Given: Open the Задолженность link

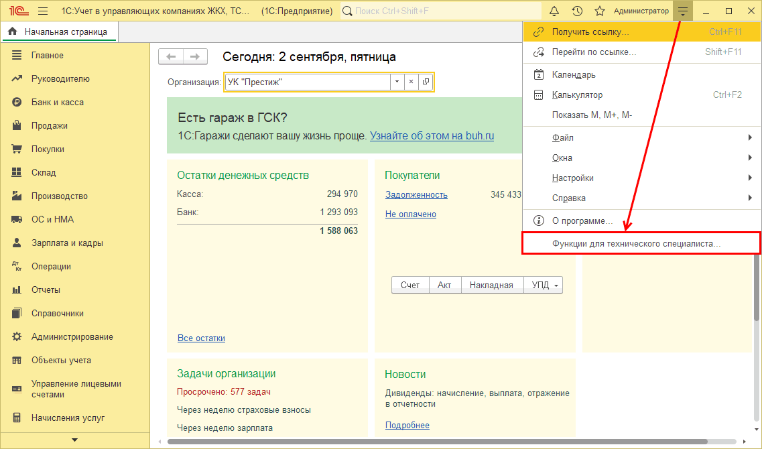Looking at the screenshot, I should (x=416, y=195).
